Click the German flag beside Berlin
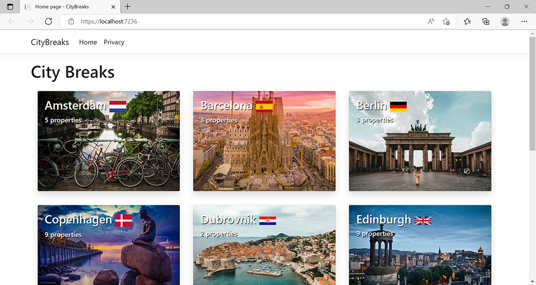536x285 pixels. [398, 106]
